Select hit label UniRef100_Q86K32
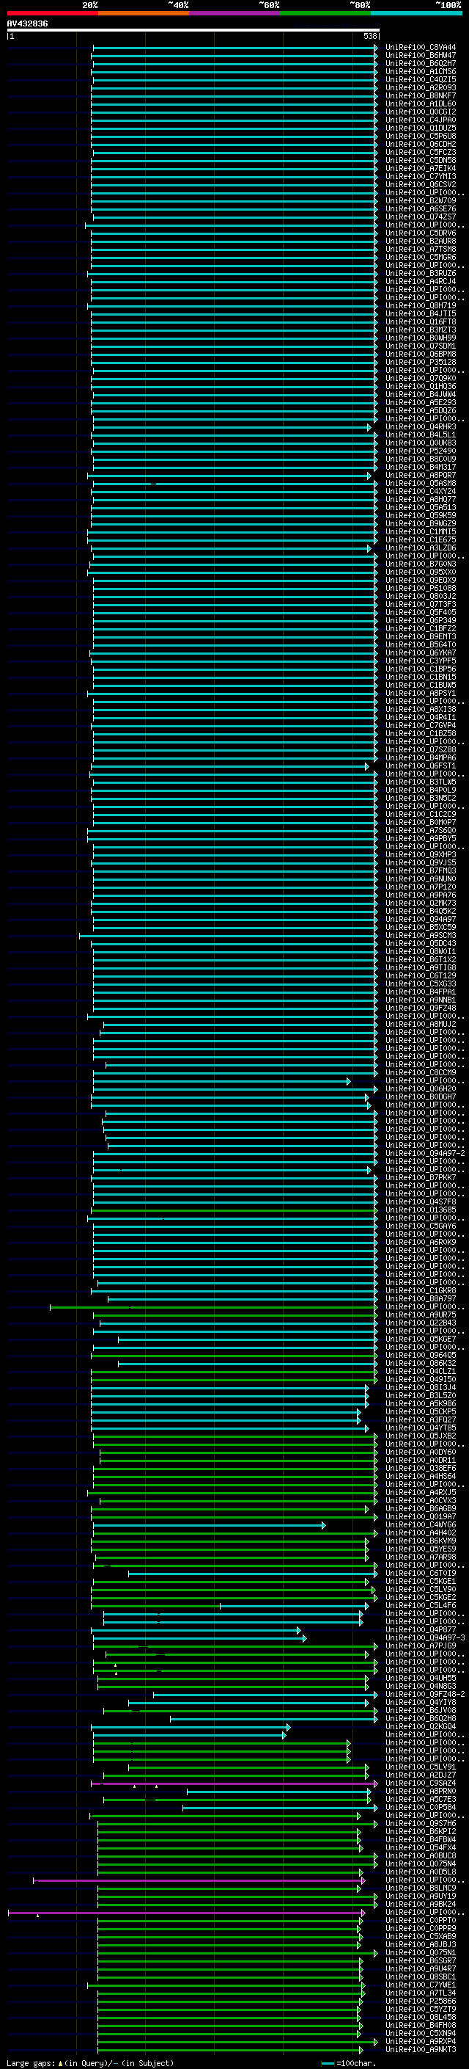 pyautogui.click(x=421, y=1363)
